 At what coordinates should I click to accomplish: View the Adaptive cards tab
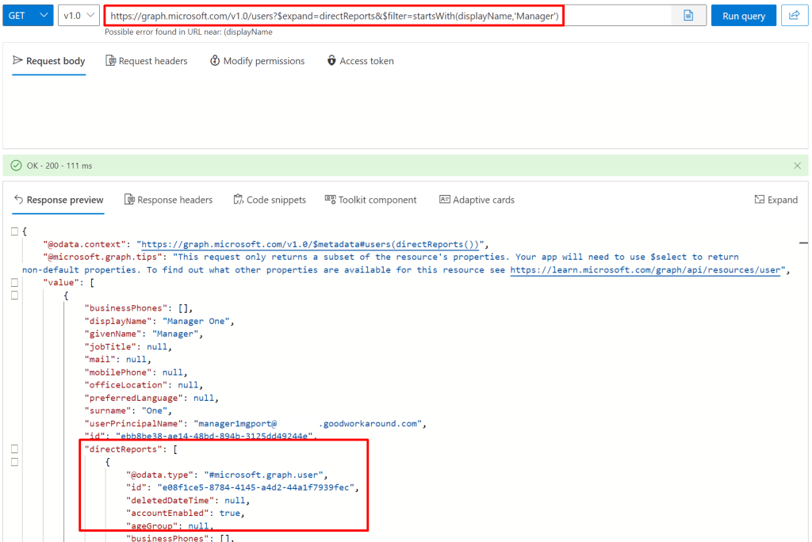(477, 200)
